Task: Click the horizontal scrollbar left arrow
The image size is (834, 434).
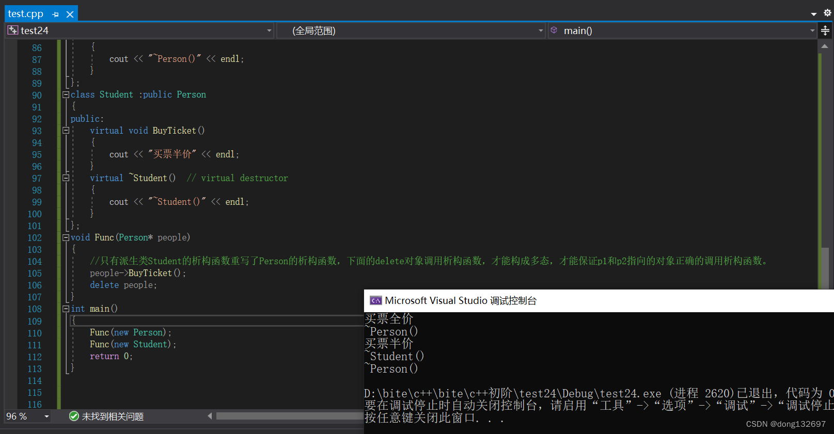Action: click(210, 416)
